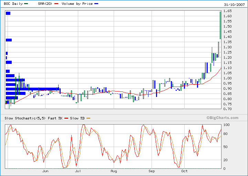
Task: Click the blue Volume by Price legend marker
Action: click(96, 4)
